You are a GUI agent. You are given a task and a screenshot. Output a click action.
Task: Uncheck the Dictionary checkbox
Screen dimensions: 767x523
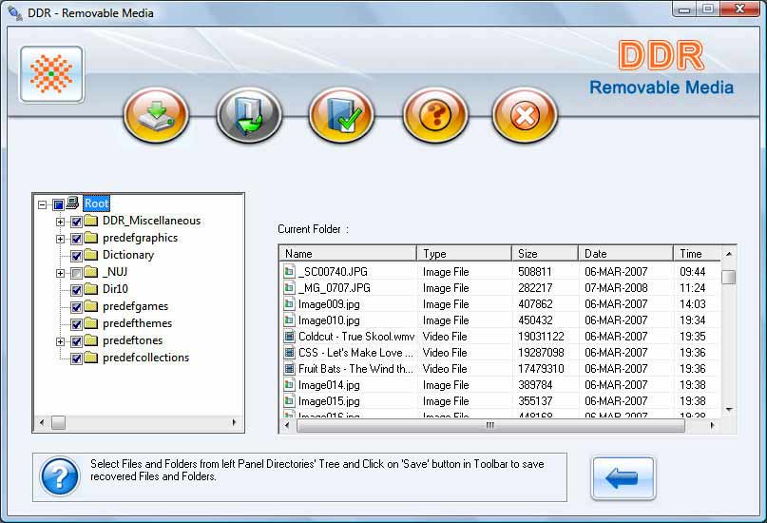click(x=76, y=256)
